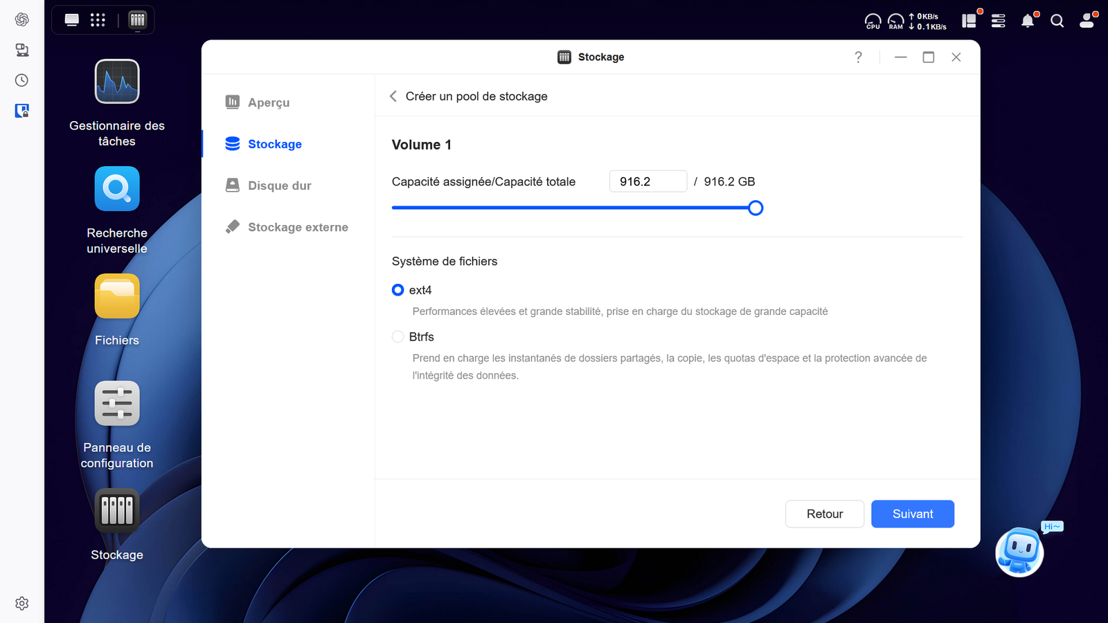The height and width of the screenshot is (623, 1108).
Task: Click the Retour button
Action: tap(824, 514)
